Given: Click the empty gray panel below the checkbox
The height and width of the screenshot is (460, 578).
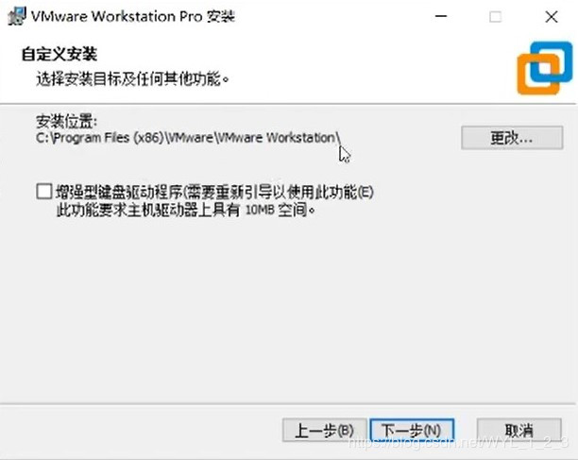Looking at the screenshot, I should (x=289, y=310).
